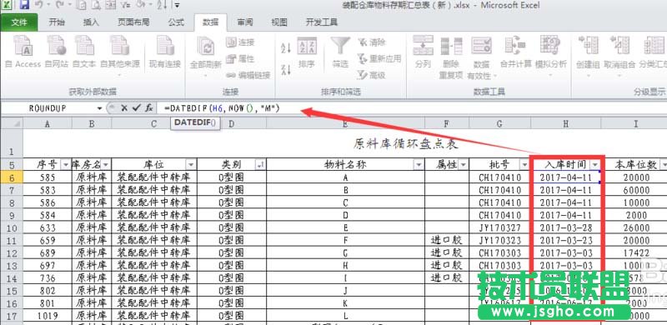Switch to the Home (开始) tab

(57, 22)
